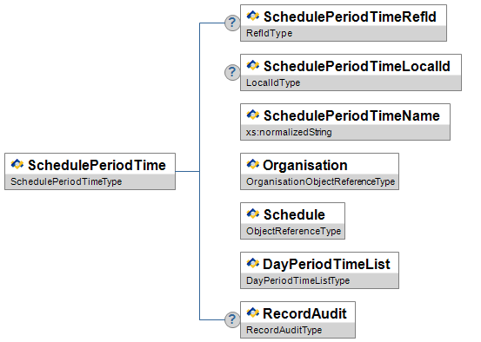Click the RecordAudit element icon
The image size is (481, 342).
[253, 312]
